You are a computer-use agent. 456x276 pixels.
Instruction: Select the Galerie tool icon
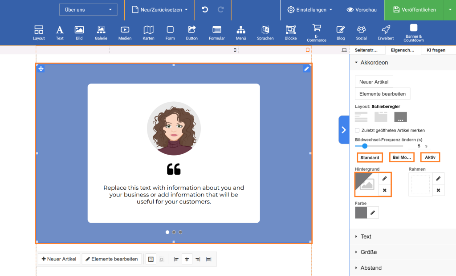[101, 30]
